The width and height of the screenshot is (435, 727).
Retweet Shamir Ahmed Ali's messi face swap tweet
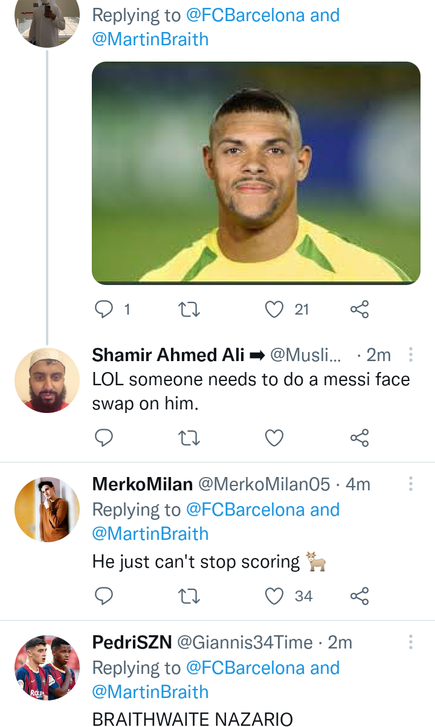tap(190, 438)
